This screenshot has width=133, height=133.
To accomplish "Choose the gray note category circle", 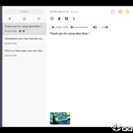I will coord(113,12).
